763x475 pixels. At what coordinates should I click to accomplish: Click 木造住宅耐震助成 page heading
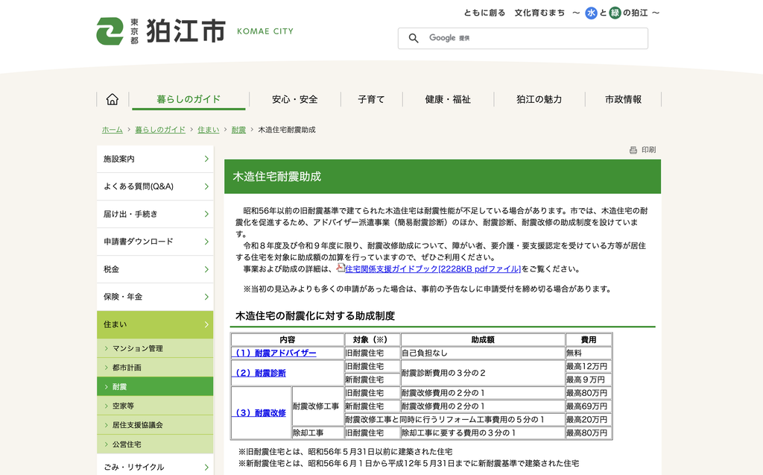pyautogui.click(x=277, y=177)
